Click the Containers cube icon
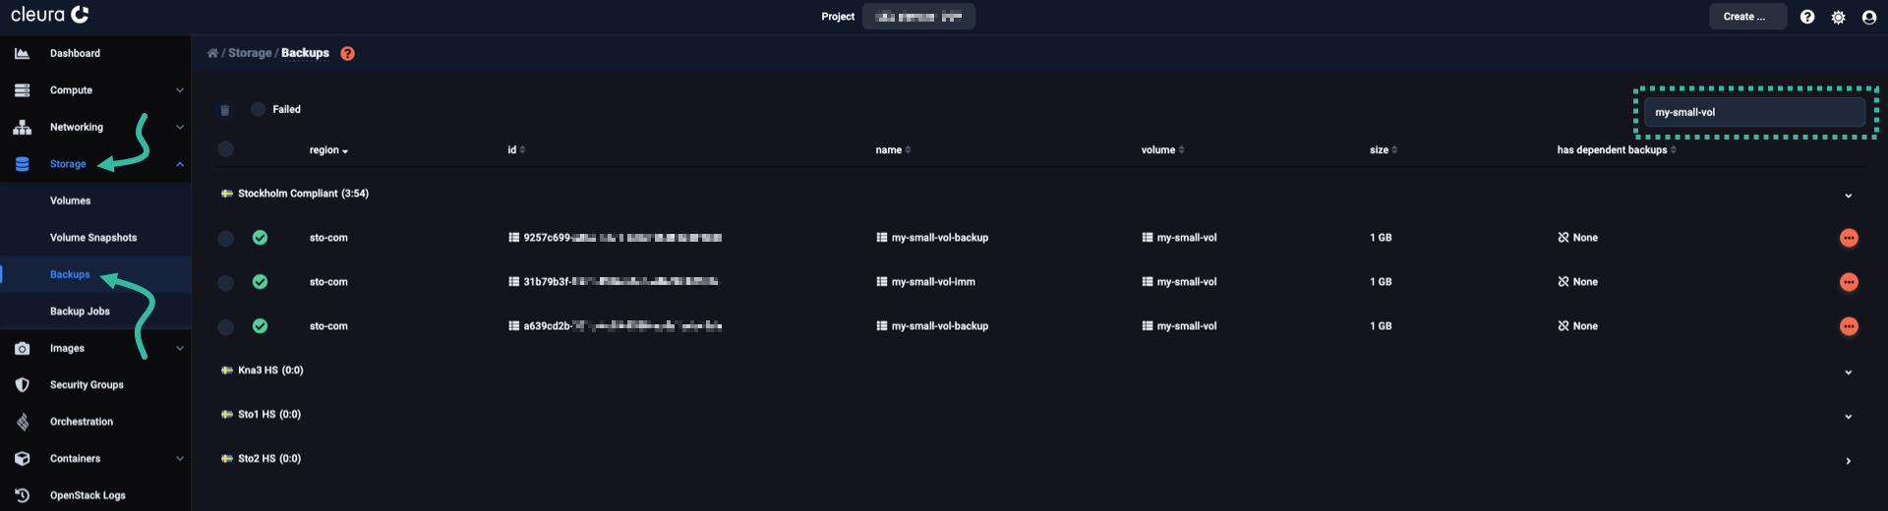 [22, 459]
